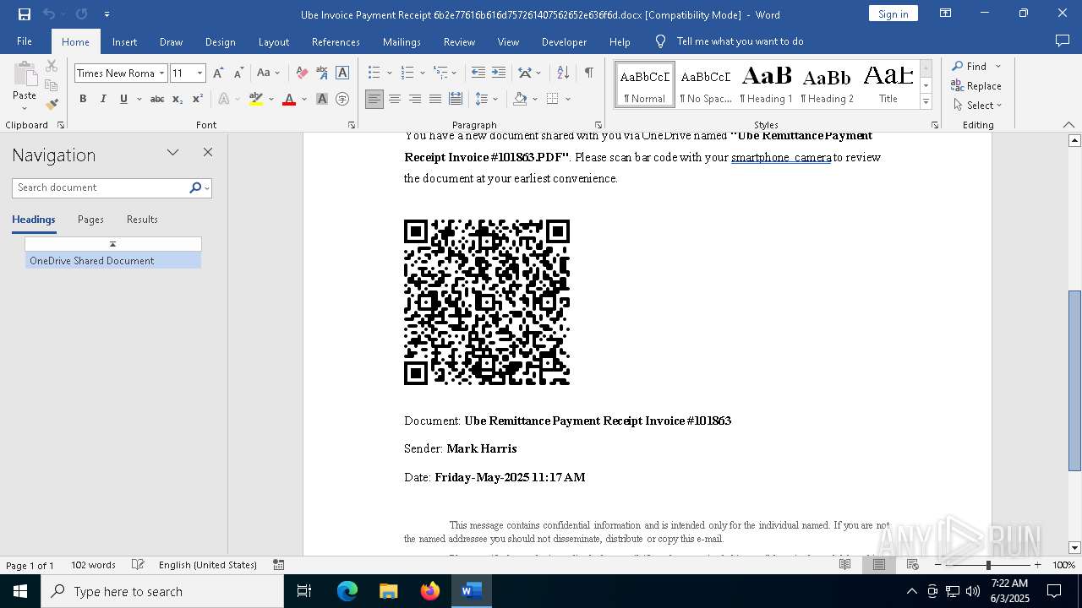The height and width of the screenshot is (608, 1082).
Task: Click the QR code image in the document
Action: coord(487,302)
